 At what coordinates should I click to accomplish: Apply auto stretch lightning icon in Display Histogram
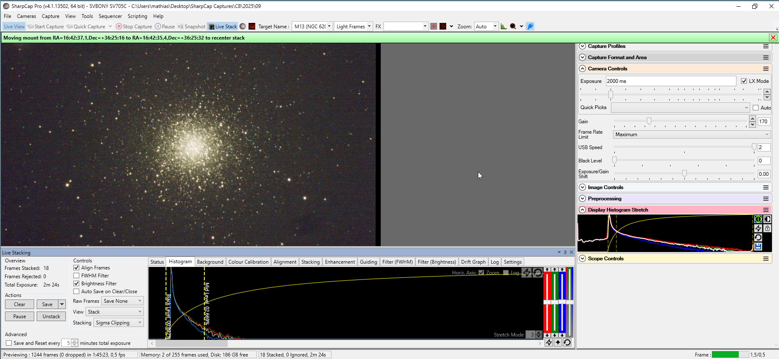point(758,228)
